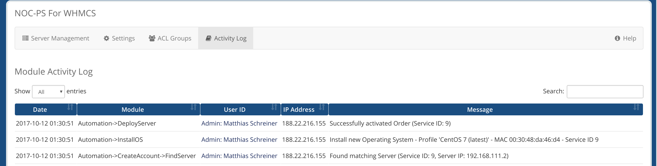
Task: Click the Module column header label
Action: [x=133, y=110]
